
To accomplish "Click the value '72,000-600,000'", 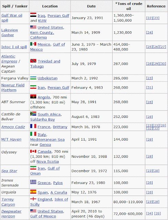I will point(128,214).
